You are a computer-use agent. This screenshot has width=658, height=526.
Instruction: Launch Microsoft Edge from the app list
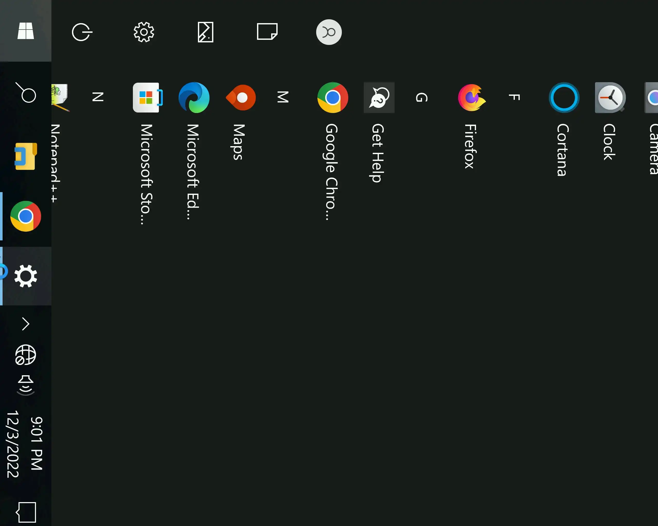[194, 98]
